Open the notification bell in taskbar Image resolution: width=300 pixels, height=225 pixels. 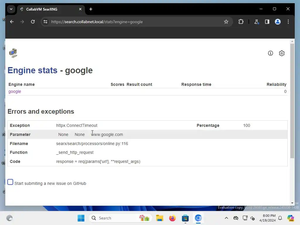[x=280, y=218]
